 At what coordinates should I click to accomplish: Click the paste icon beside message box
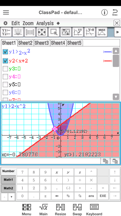pos(115,161)
